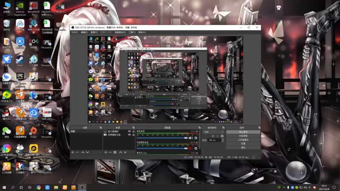This screenshot has height=191, width=340.
Task: Open the 工具(T) menu in OBS
Action: (132, 32)
